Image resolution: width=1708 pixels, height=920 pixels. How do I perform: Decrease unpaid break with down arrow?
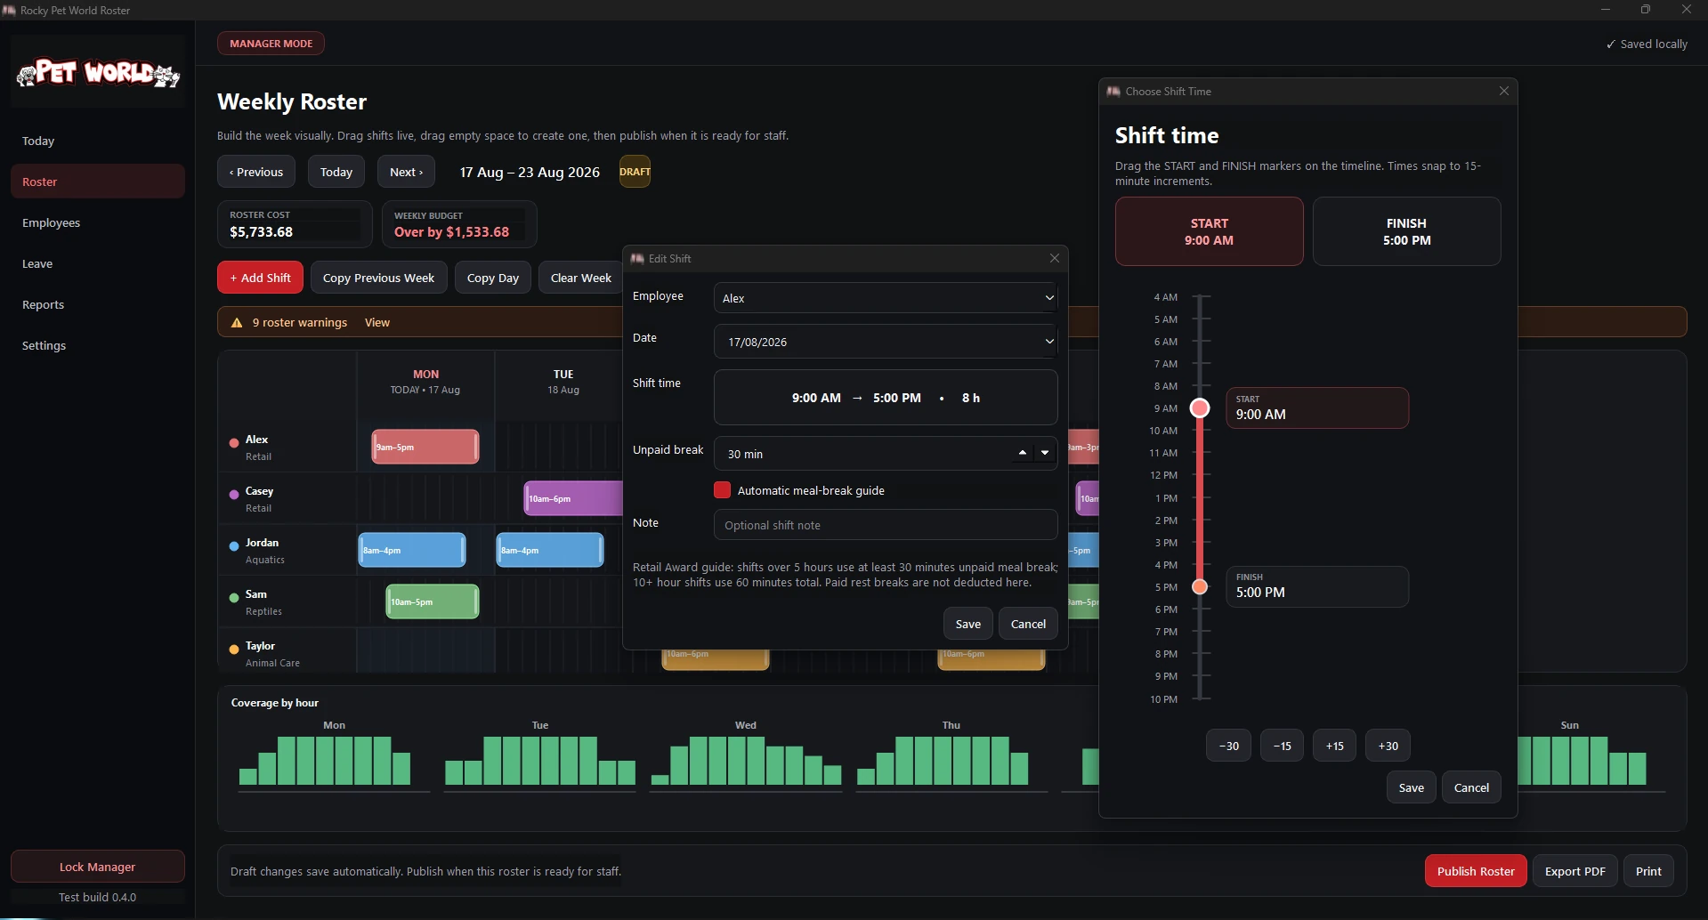pyautogui.click(x=1045, y=453)
